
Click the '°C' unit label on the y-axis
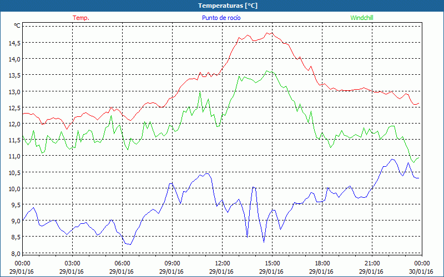17,25
